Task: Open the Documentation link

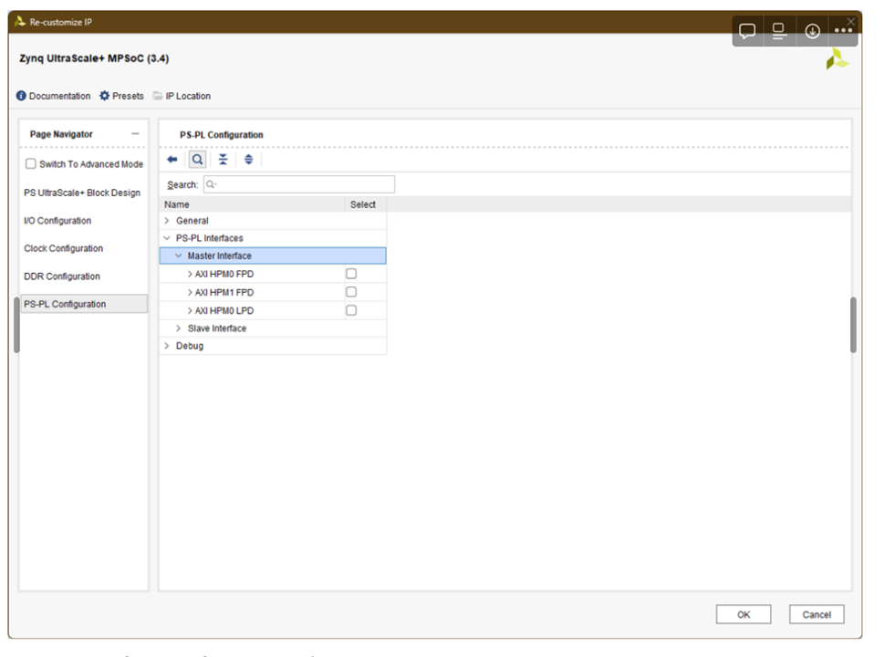Action: 60,96
